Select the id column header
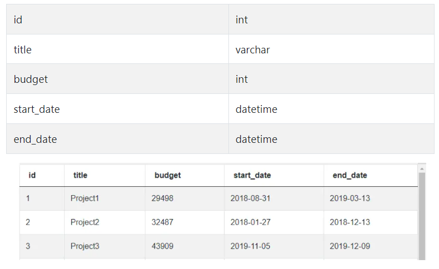 click(32, 176)
